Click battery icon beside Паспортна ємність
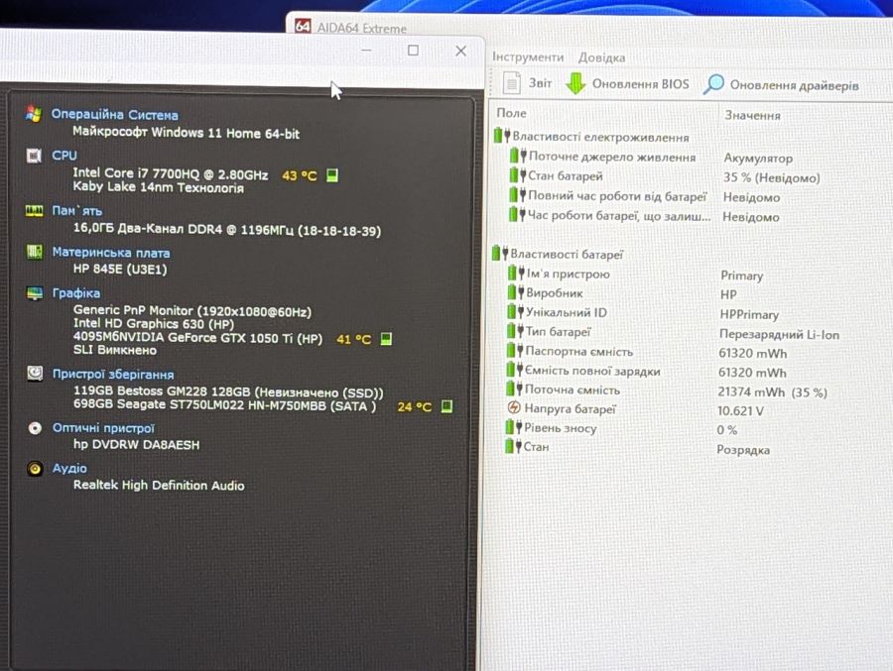Screen dimensions: 893x671 (514, 351)
